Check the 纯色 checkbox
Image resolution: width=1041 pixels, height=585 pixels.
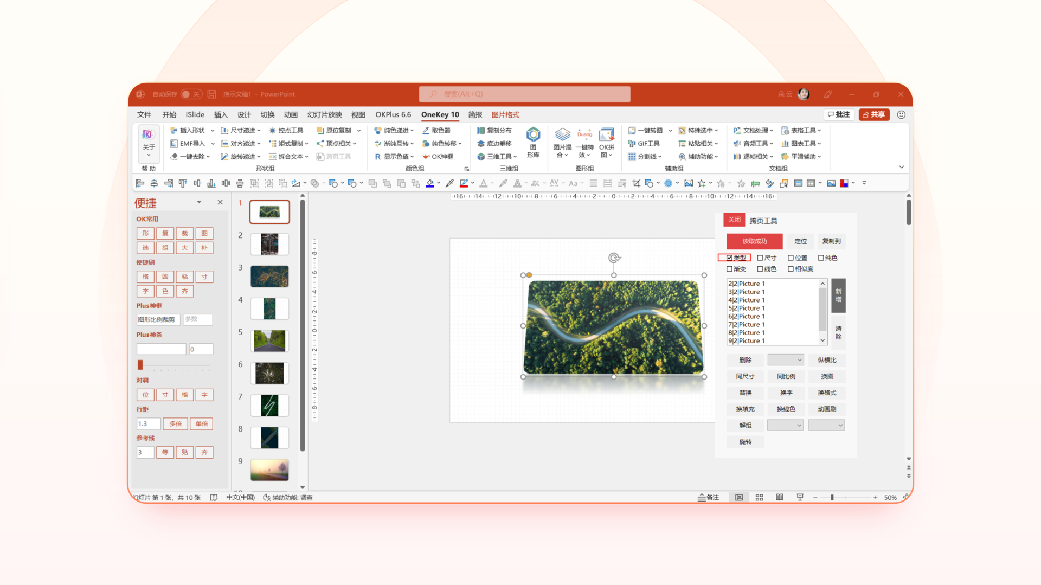pyautogui.click(x=821, y=258)
